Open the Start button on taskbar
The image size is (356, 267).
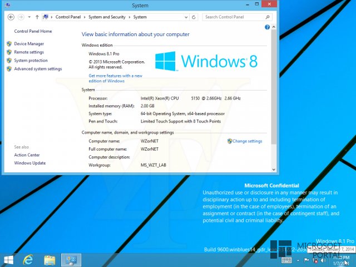9,260
